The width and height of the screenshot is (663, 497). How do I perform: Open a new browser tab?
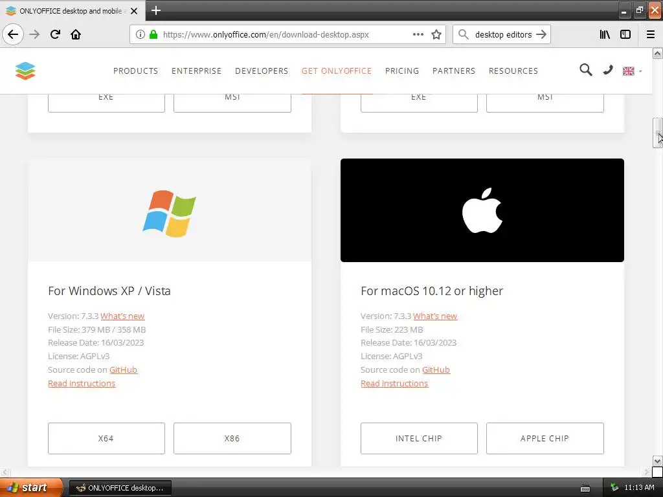click(156, 10)
